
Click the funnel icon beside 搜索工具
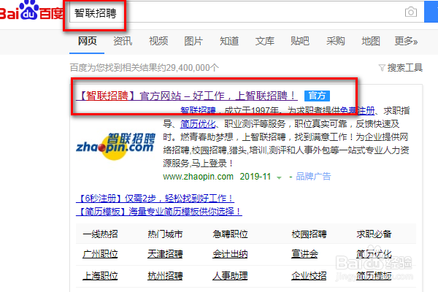[382, 68]
